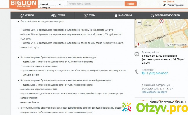
Task: Open the 'Посмотреть на карте' link
Action: [154, 92]
